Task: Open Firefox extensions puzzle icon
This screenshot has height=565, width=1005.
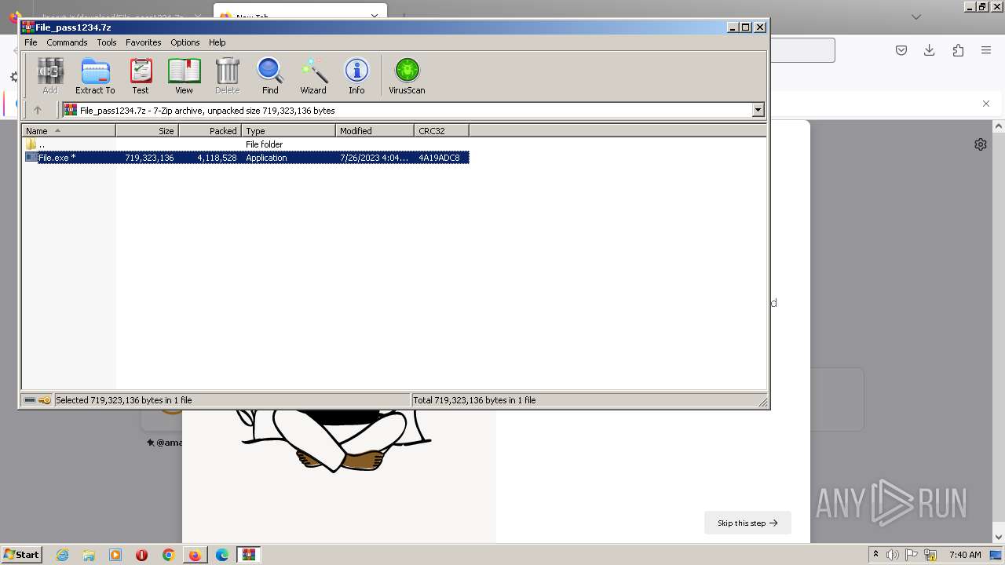Action: click(x=958, y=50)
